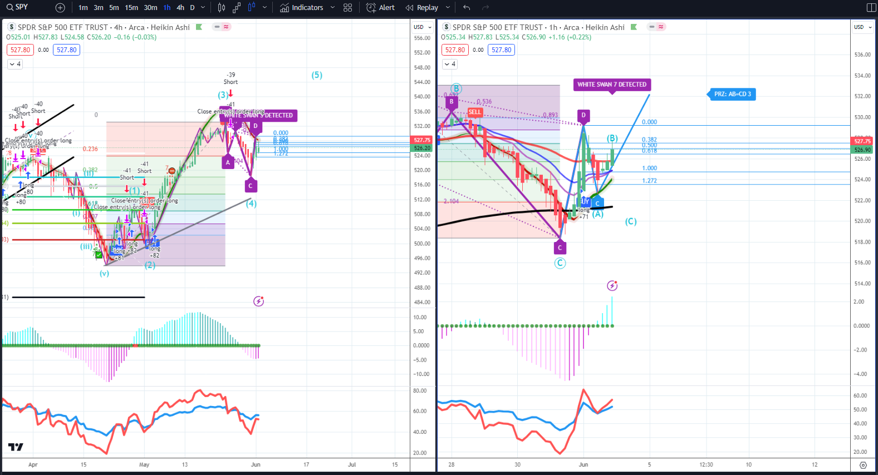Click the PRZ: AB=CD 3 label
Image resolution: width=878 pixels, height=475 pixels.
tap(732, 94)
